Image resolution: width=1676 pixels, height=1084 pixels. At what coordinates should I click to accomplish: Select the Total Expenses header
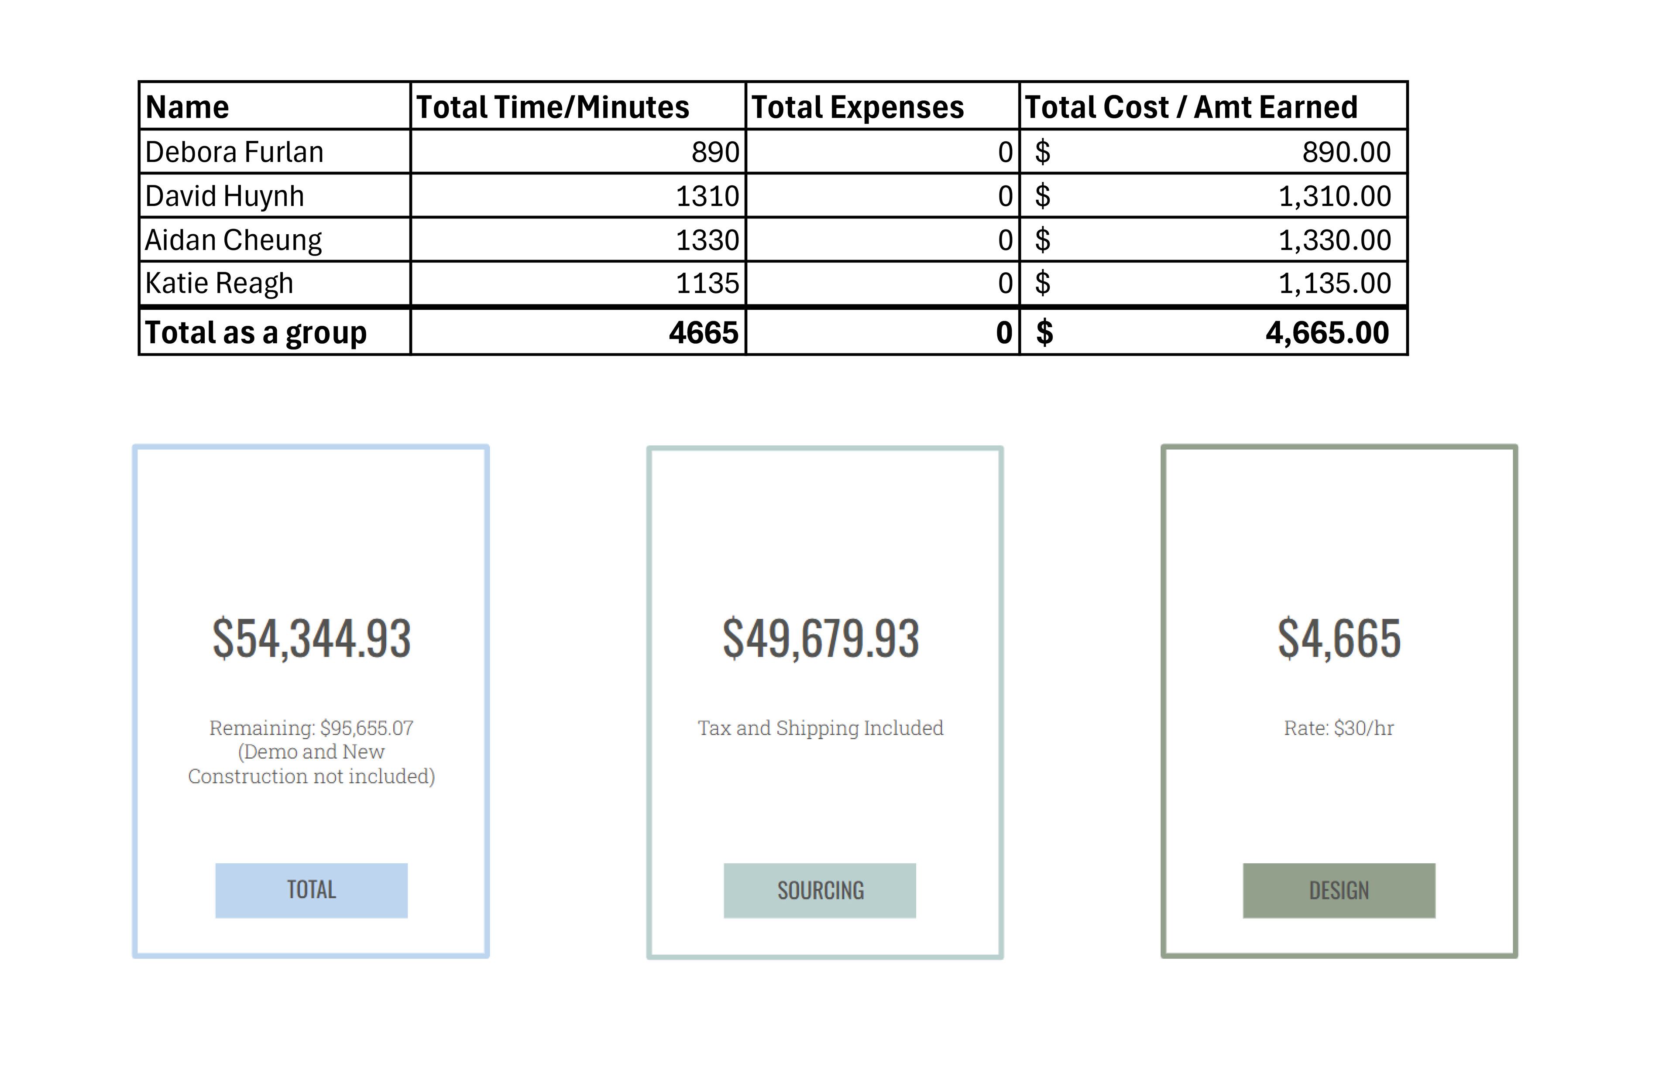tap(883, 106)
